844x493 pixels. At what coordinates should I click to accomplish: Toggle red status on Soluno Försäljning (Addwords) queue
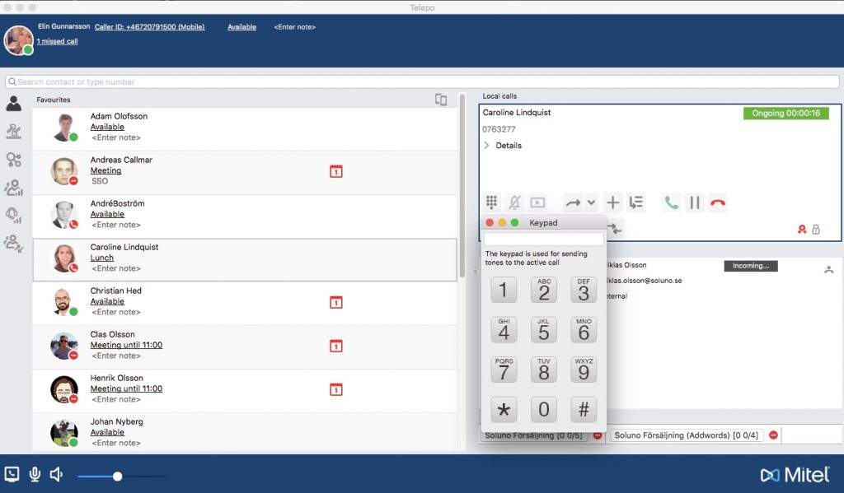[773, 435]
